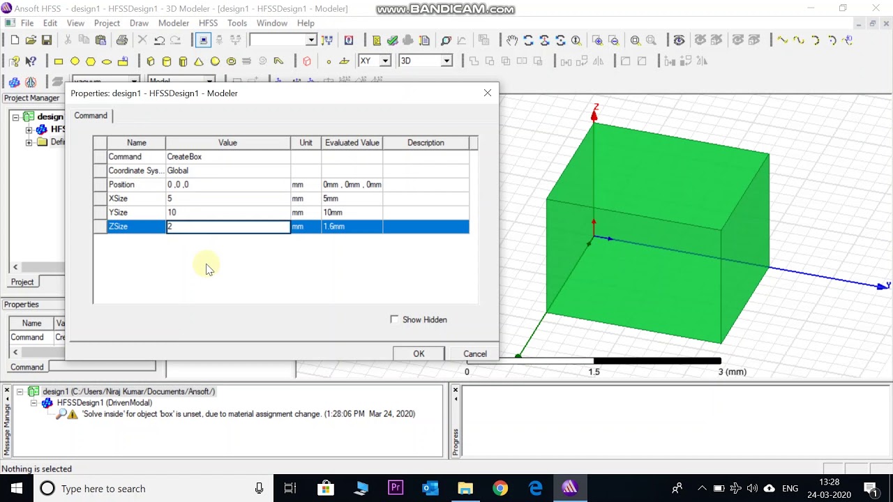This screenshot has width=893, height=502.
Task: Click the Position value cell 0 ,0 ,0
Action: [x=227, y=185]
